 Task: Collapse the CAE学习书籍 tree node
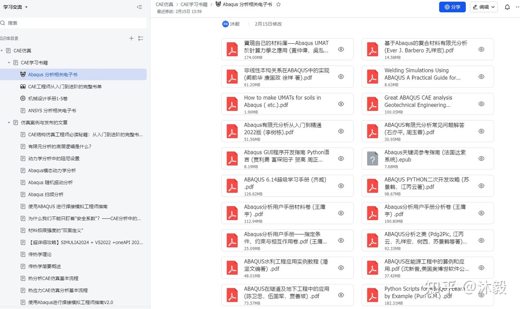point(9,63)
